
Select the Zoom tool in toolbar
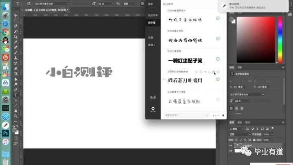[x=15, y=116]
